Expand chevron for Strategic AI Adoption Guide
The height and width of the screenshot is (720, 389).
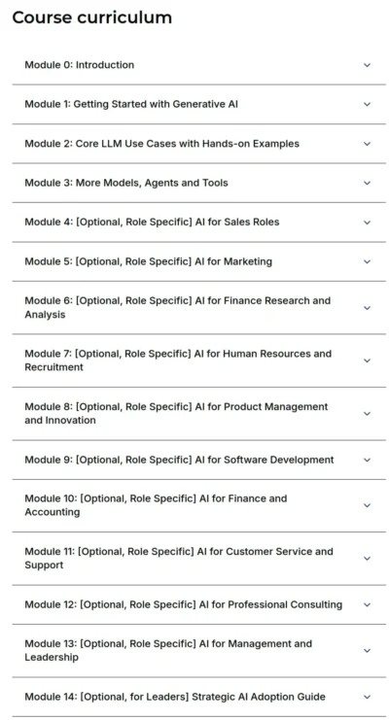pyautogui.click(x=367, y=697)
